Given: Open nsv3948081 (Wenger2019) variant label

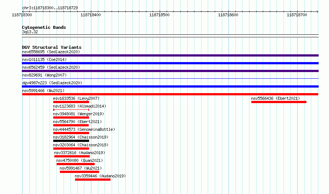Looking at the screenshot, I should tap(78, 114).
